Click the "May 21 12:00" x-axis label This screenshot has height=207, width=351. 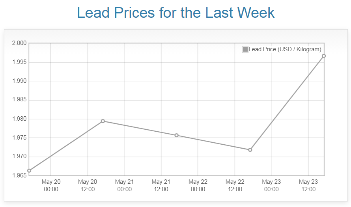161,185
